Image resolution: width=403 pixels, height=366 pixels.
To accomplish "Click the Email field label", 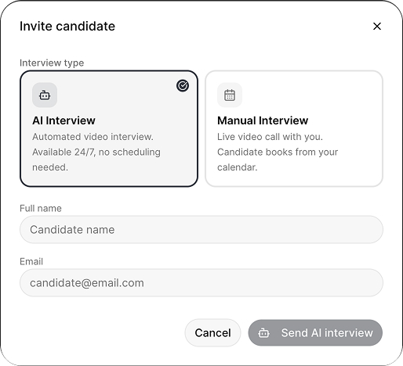I will click(x=31, y=261).
